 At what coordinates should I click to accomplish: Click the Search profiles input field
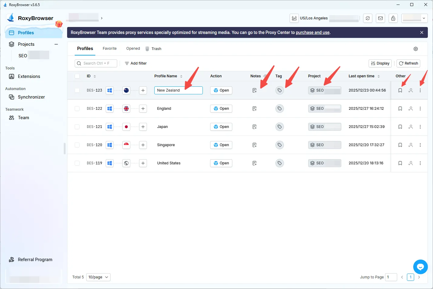96,63
